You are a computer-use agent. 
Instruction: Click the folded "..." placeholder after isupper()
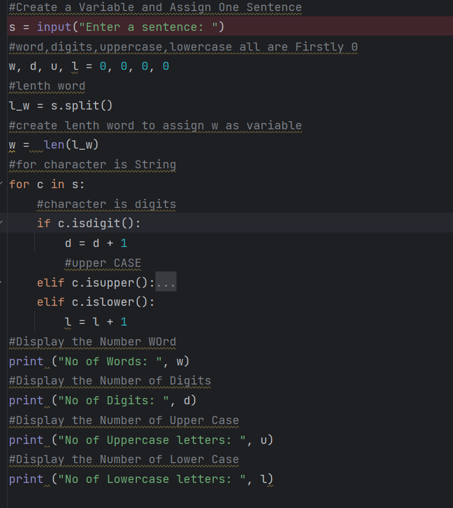tap(166, 283)
